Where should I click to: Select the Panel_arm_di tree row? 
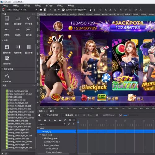pos(52,149)
